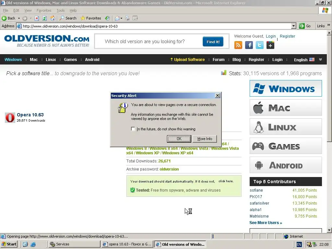Viewport: 332px width, 249px height.
Task: Open the Mail button dropdown arrow
Action: [x=121, y=18]
